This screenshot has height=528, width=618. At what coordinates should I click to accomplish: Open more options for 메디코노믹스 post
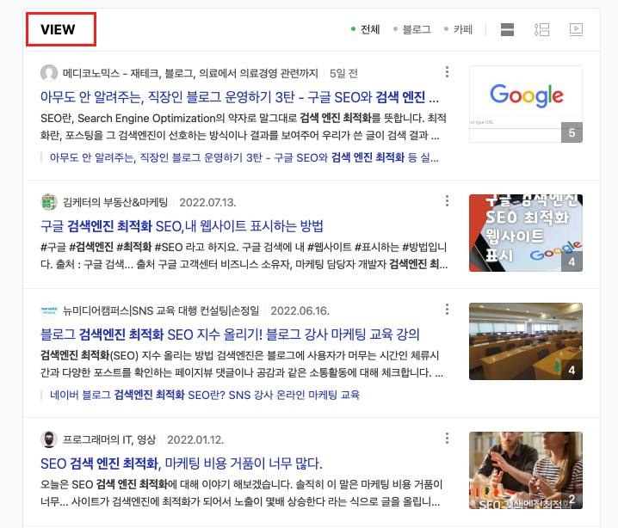[x=447, y=72]
